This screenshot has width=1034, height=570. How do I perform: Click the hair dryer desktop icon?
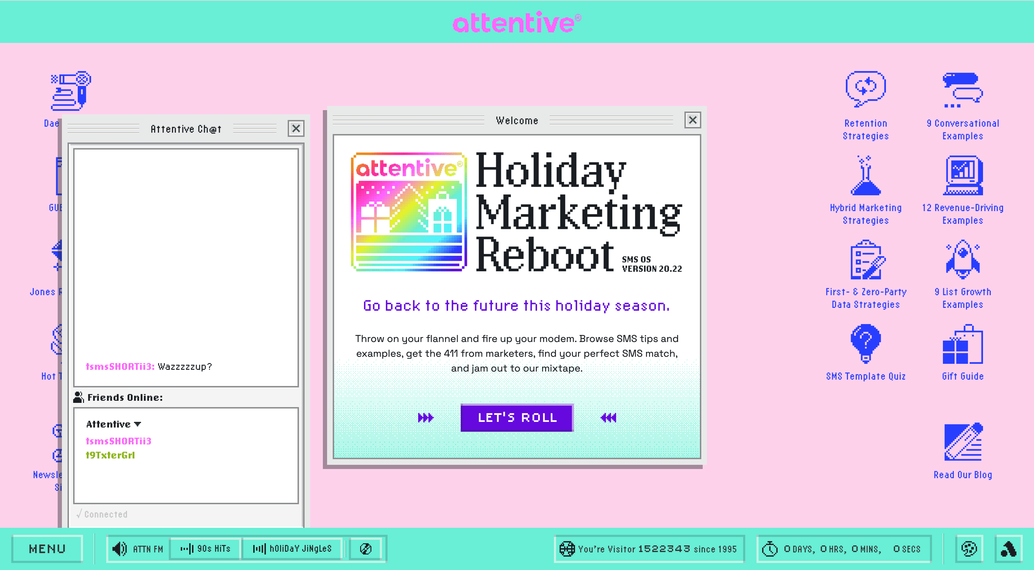tap(70, 91)
